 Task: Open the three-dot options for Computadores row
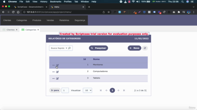point(53,72)
